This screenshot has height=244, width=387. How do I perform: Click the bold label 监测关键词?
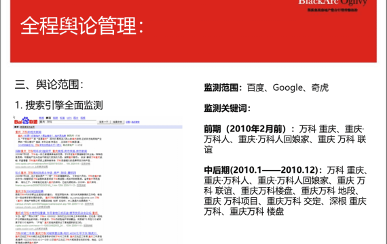tap(227, 108)
